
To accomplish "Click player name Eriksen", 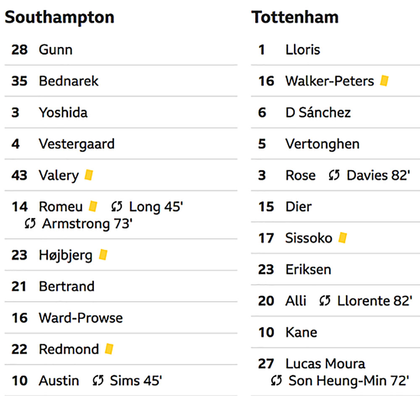I will pyautogui.click(x=308, y=269).
